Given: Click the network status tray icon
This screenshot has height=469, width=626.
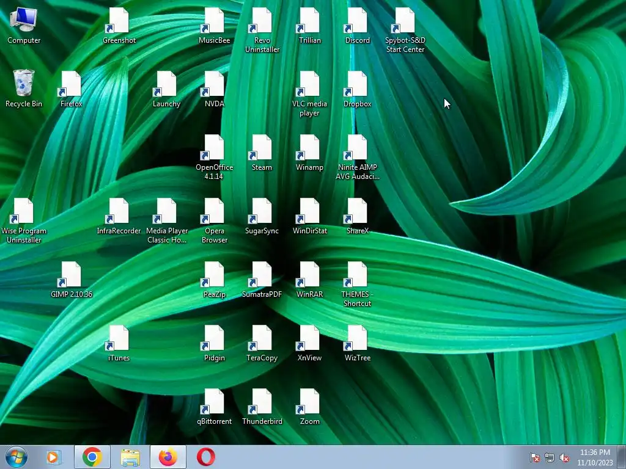Looking at the screenshot, I should (x=550, y=457).
